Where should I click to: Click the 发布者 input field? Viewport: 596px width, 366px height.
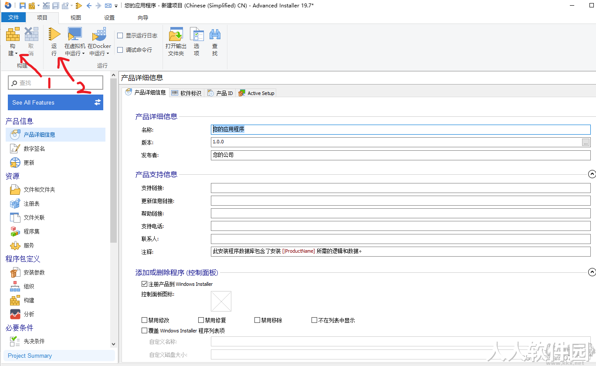coord(400,155)
